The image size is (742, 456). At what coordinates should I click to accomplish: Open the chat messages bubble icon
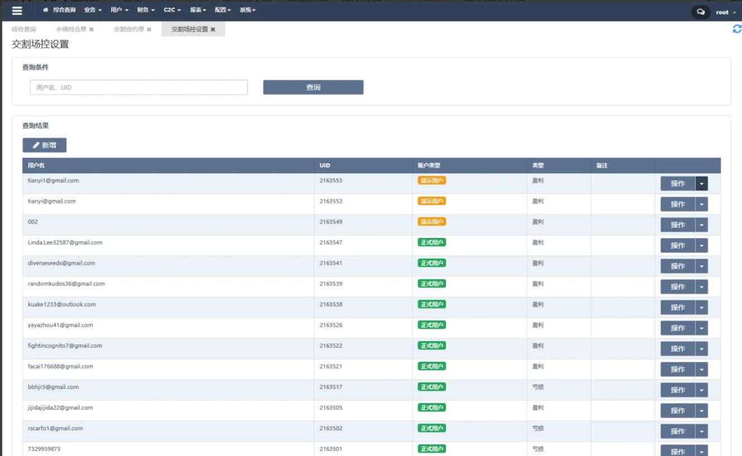coord(701,12)
